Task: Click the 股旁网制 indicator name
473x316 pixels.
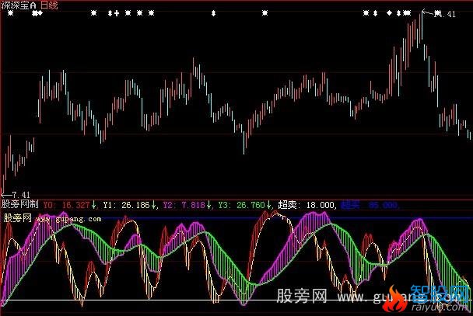Action: click(x=20, y=205)
